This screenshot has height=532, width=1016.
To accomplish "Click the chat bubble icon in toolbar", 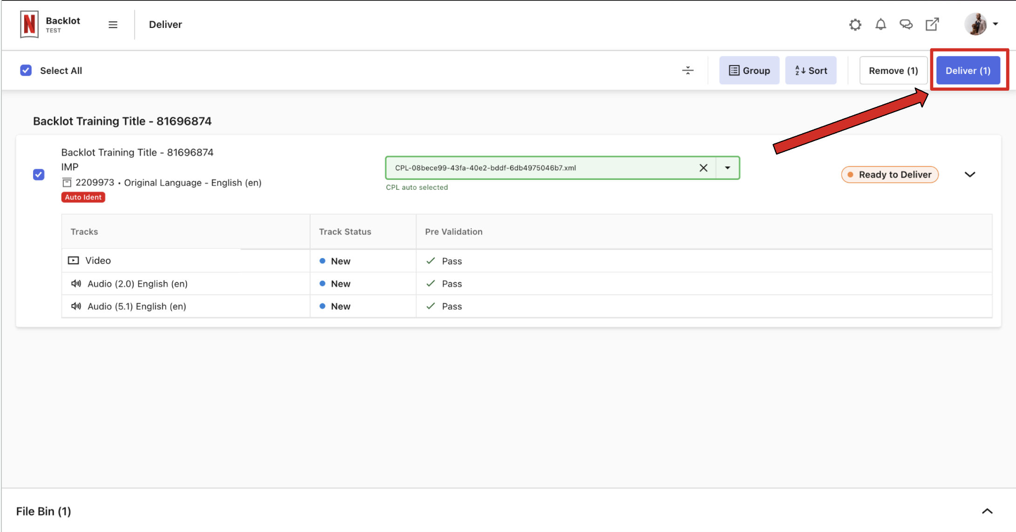I will coord(907,24).
